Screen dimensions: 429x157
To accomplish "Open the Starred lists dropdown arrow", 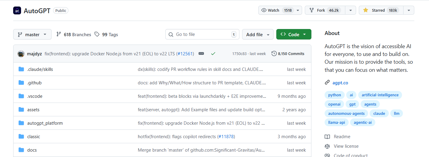I will pos(409,10).
